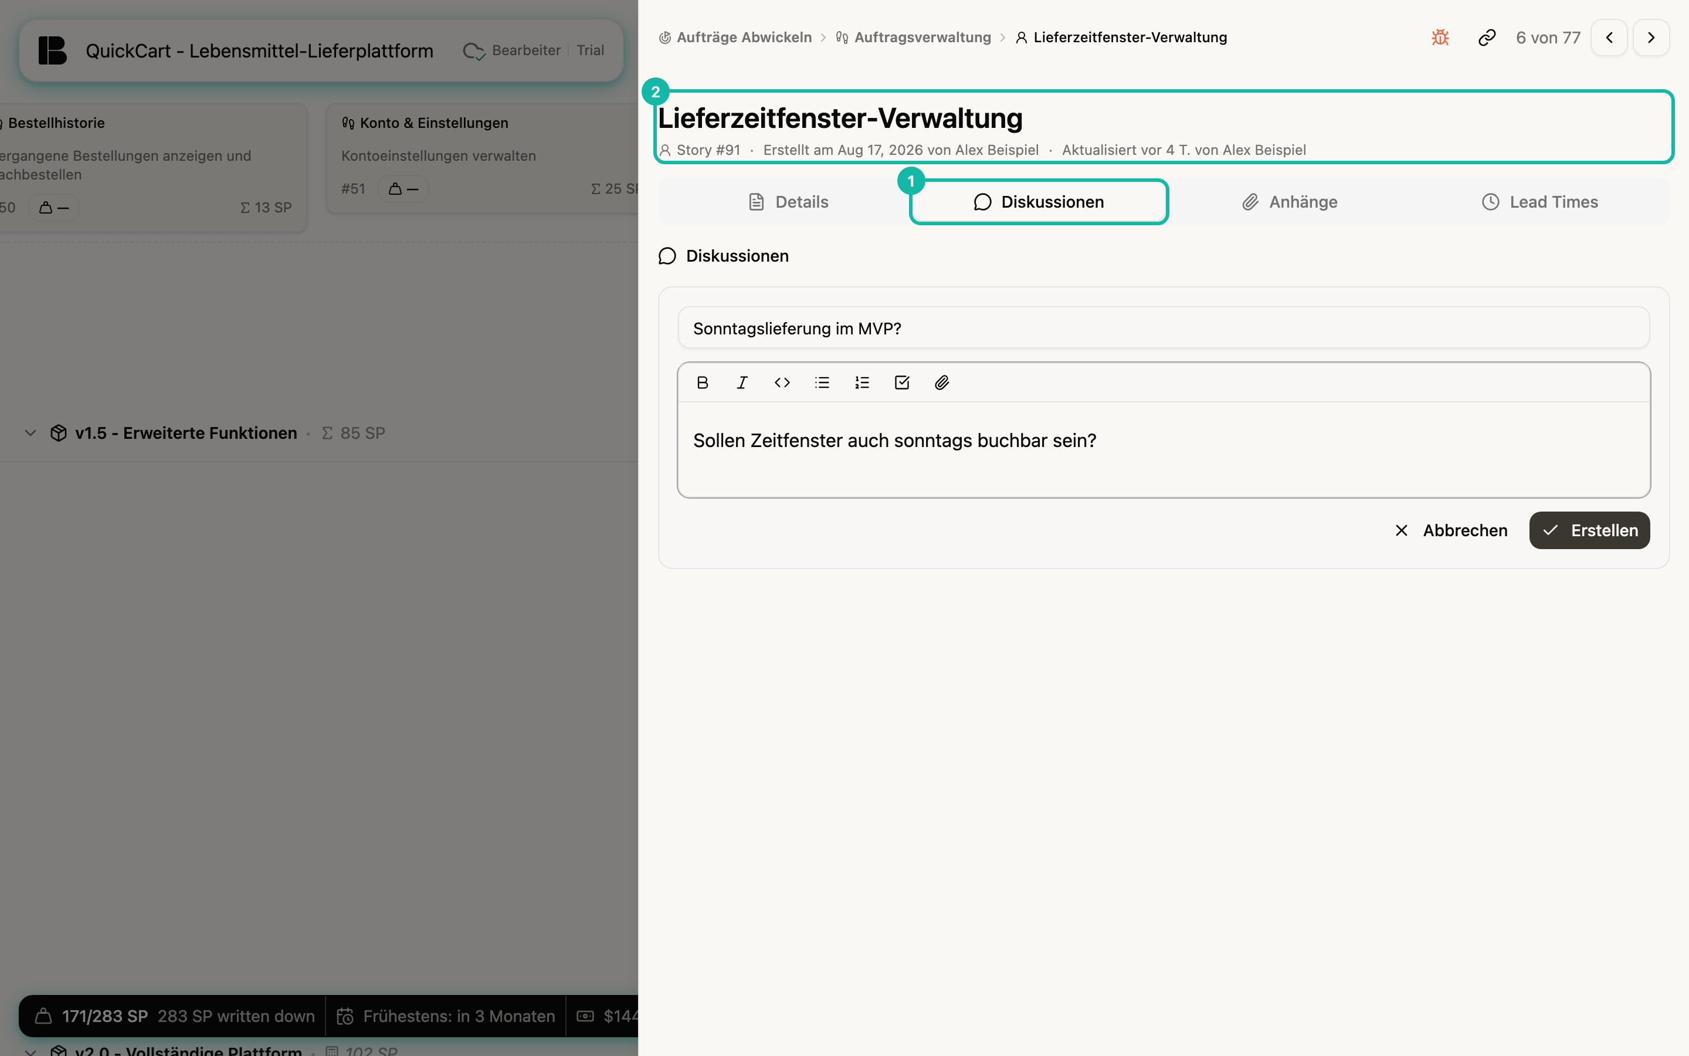1689x1056 pixels.
Task: Collapse the v1.5 - Erweiterte Funktionen release
Action: [x=30, y=433]
